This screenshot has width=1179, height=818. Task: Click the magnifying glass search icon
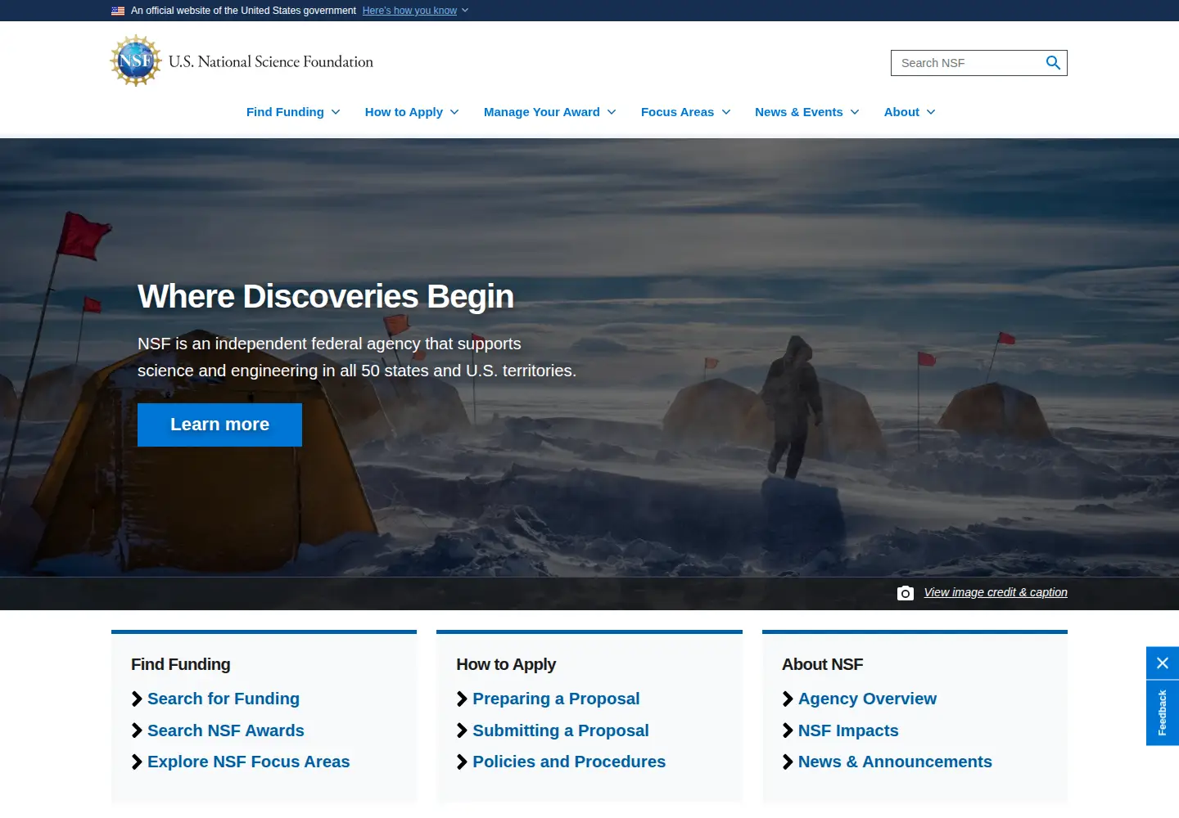[x=1053, y=63]
